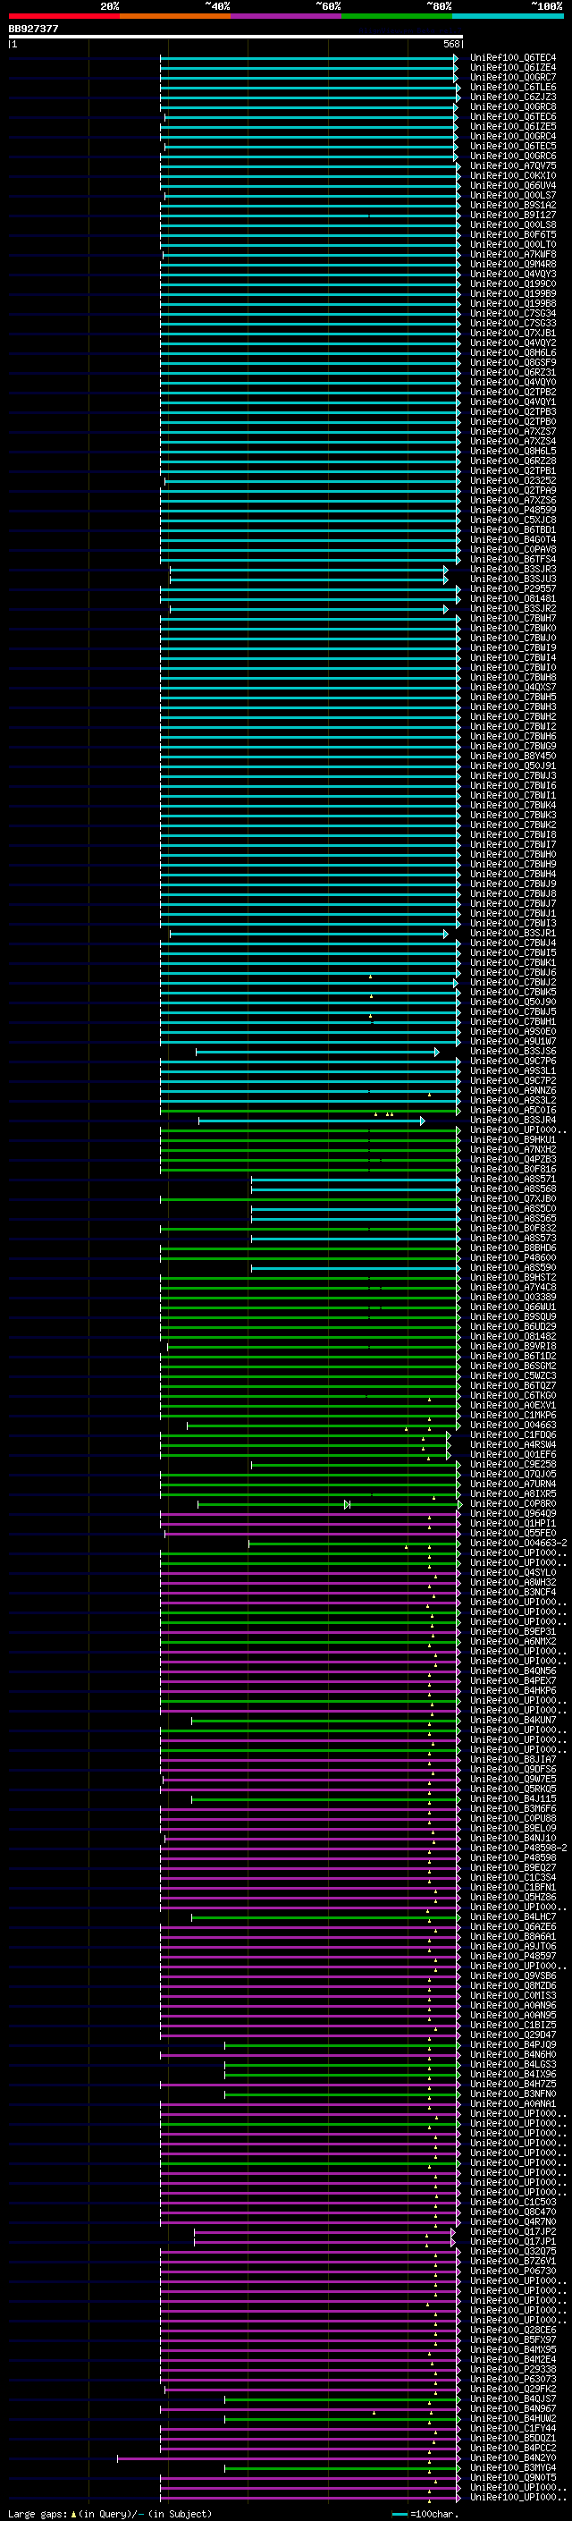
Task: Select the UniRef100_P48600 label
Action: point(513,1258)
